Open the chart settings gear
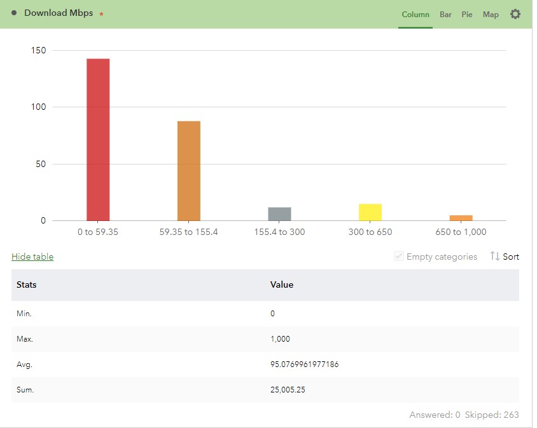Viewport: 537px width, 428px height. (515, 14)
